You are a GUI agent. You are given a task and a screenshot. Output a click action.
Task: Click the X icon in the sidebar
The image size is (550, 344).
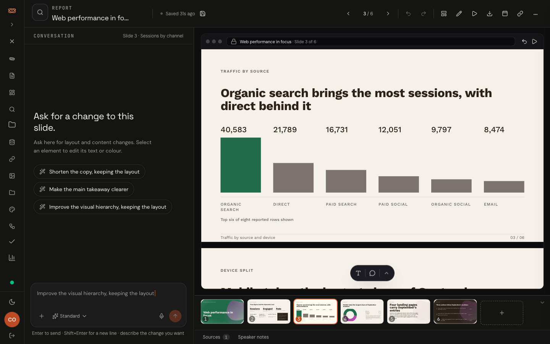pyautogui.click(x=12, y=41)
